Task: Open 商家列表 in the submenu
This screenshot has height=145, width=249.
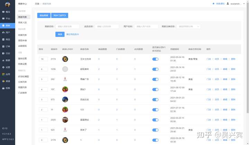Action: pos(24,17)
